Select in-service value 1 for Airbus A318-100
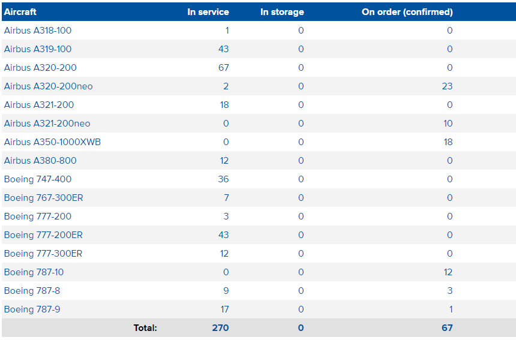The width and height of the screenshot is (516, 340). 227,31
